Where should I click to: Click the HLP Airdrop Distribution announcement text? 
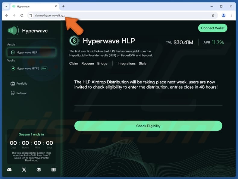click(x=146, y=85)
